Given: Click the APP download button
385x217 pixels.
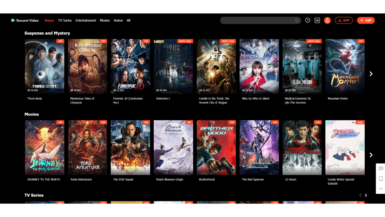Looking at the screenshot, I should tap(344, 20).
